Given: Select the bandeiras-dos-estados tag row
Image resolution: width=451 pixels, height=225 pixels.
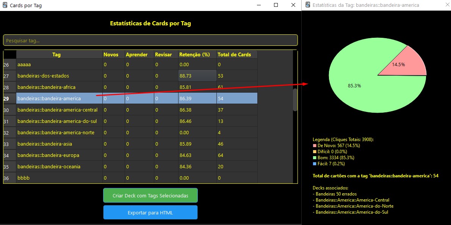Looking at the screenshot, I should coord(43,76).
